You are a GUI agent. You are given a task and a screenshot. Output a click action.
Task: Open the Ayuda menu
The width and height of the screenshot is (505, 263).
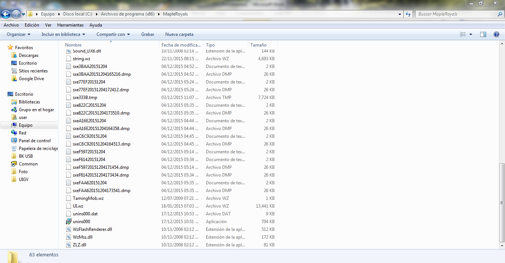pos(96,25)
